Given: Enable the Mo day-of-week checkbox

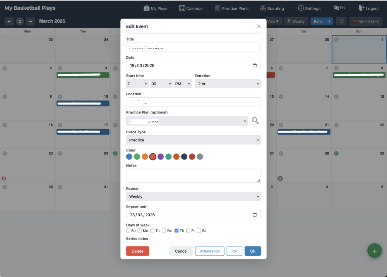Looking at the screenshot, I should click(140, 231).
